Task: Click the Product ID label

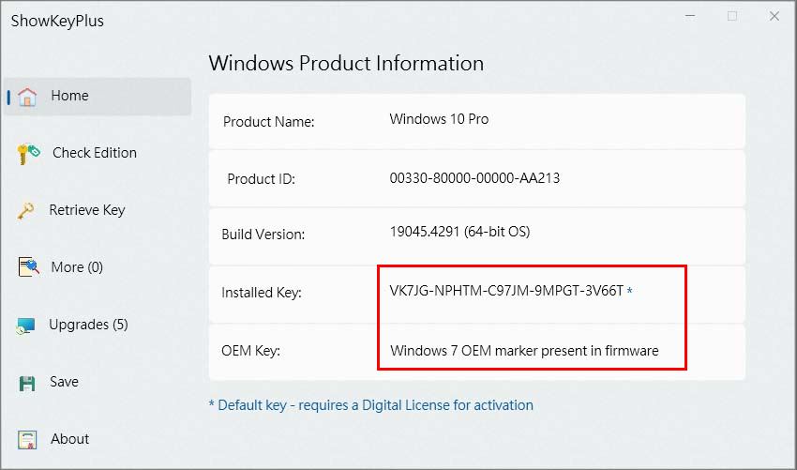Action: [261, 179]
